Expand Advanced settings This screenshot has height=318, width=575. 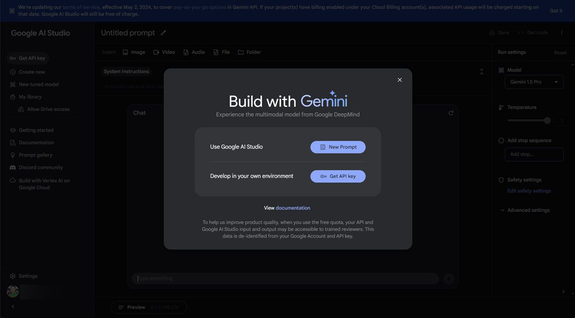coord(525,210)
